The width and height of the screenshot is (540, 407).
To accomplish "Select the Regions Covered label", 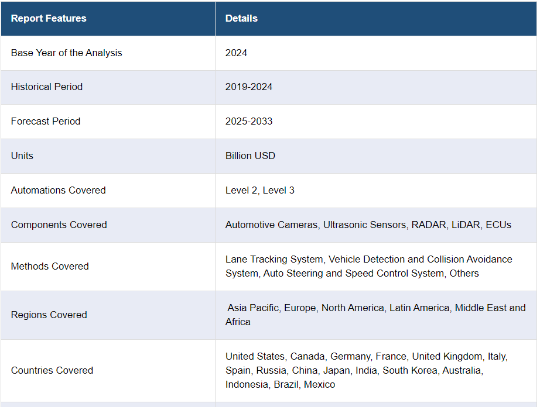I will click(x=49, y=315).
